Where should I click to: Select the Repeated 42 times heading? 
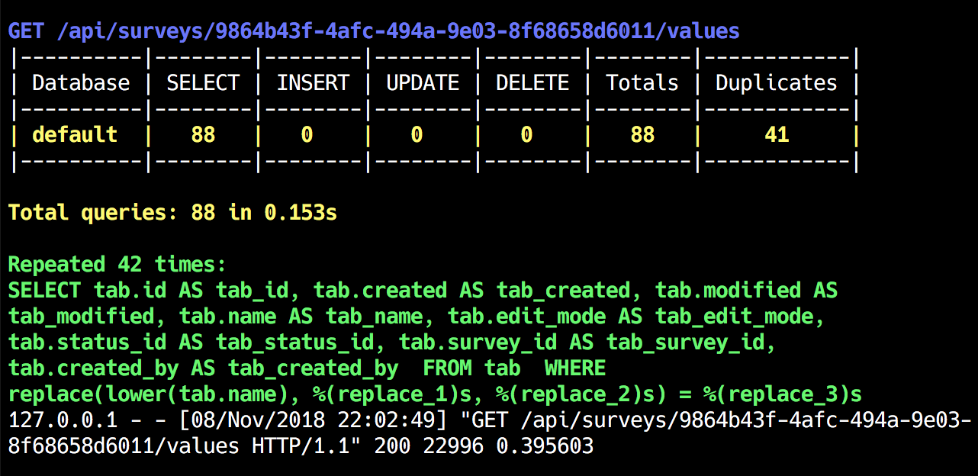pos(114,264)
